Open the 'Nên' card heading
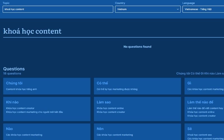Image resolution: width=224 pixels, height=140 pixels. tap(100, 129)
